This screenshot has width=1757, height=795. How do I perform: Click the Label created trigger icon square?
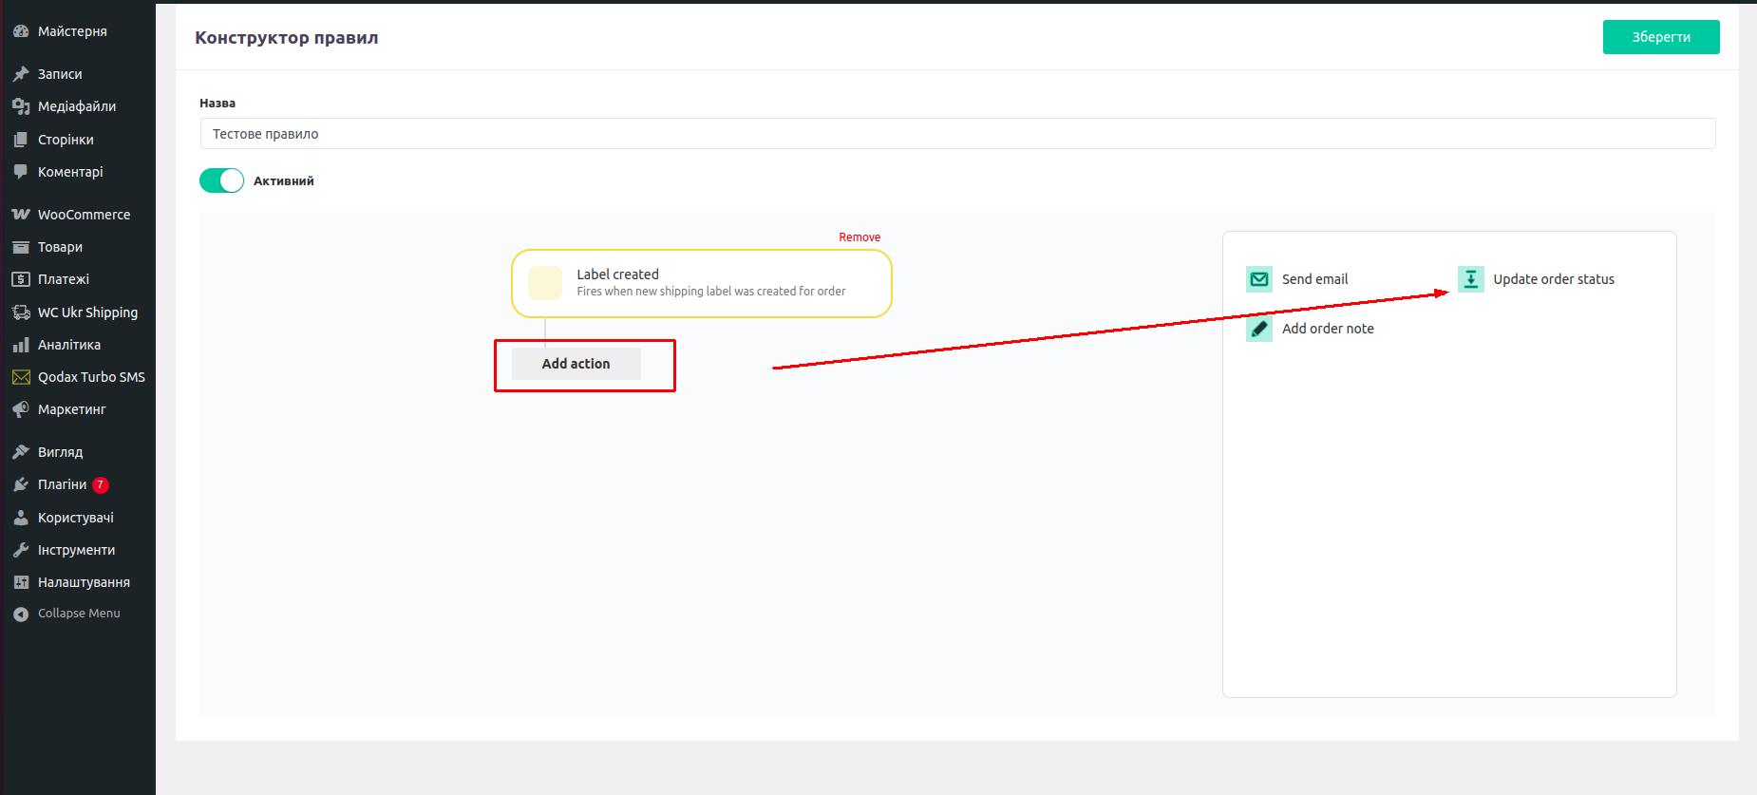click(x=545, y=283)
